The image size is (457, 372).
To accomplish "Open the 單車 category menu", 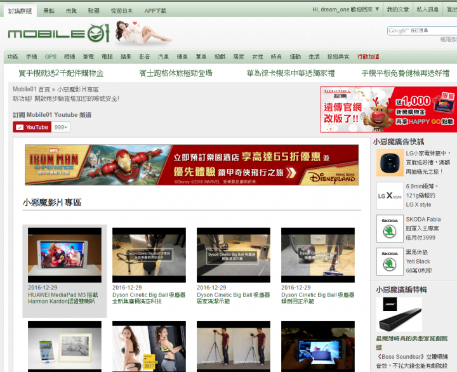I will [x=201, y=56].
